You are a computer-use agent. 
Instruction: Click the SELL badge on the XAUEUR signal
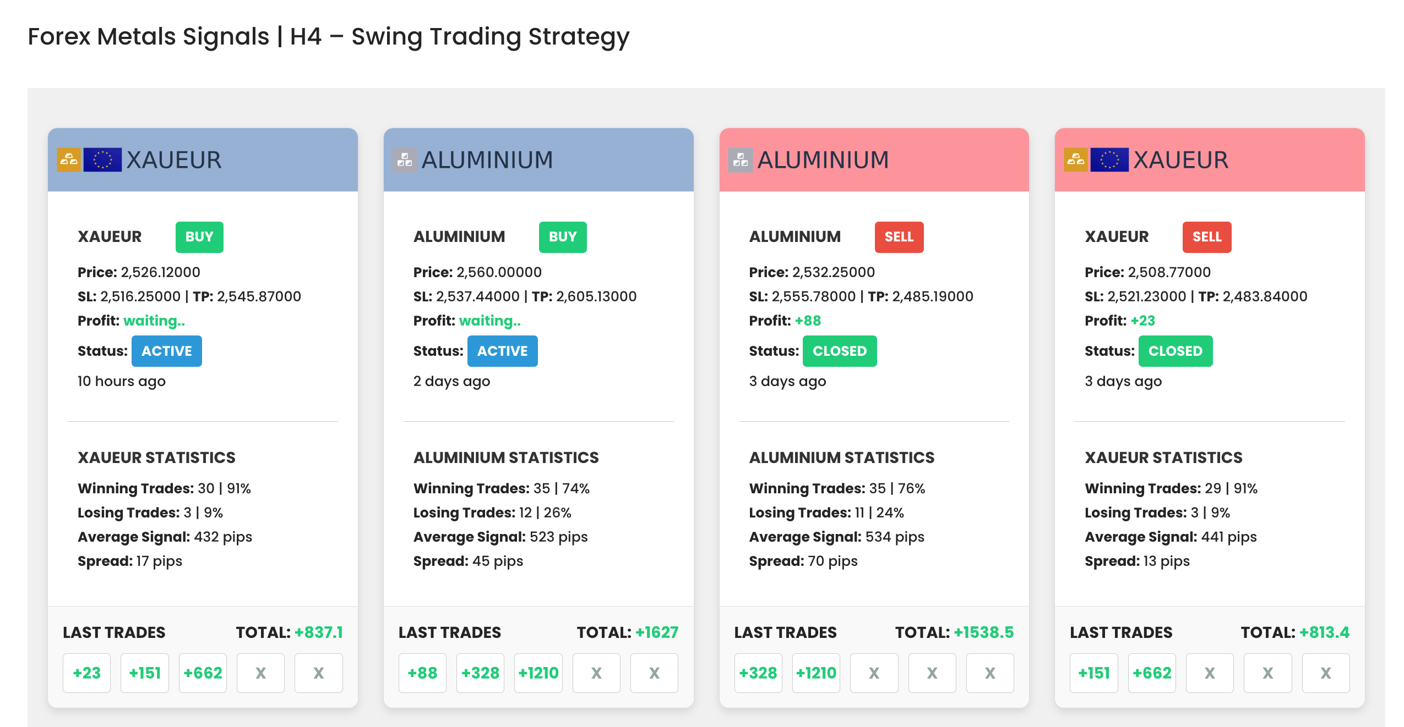coord(1207,237)
